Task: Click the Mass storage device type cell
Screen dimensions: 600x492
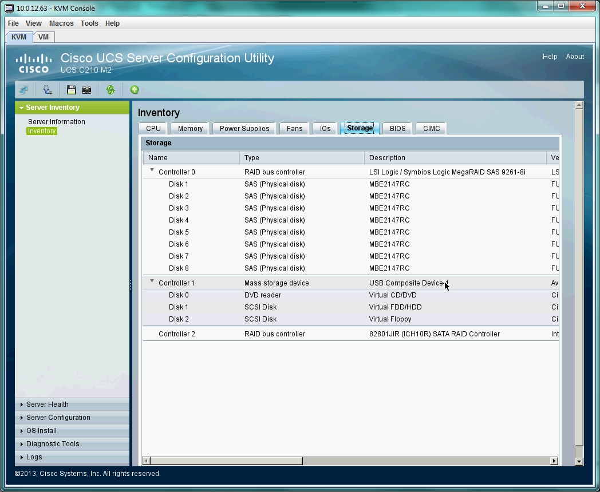Action: tap(277, 283)
